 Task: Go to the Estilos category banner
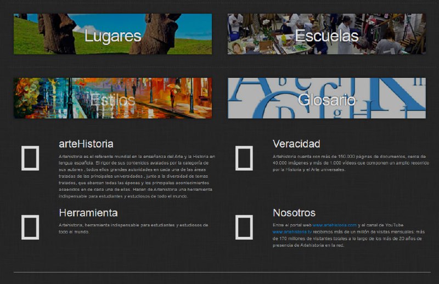[112, 99]
